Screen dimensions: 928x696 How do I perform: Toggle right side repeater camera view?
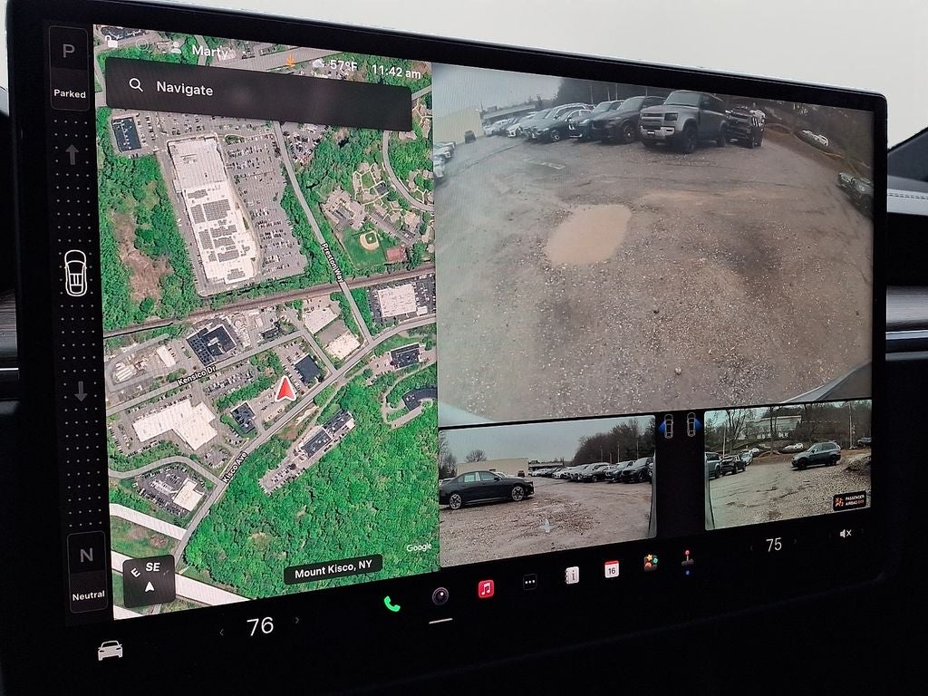pyautogui.click(x=691, y=423)
